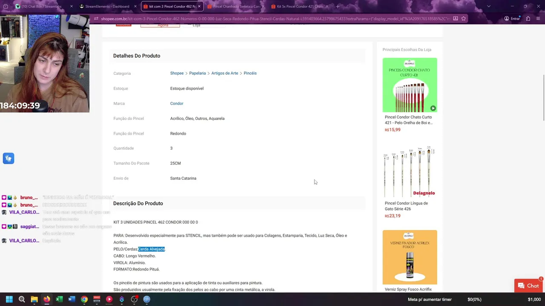Viewport: 545px width, 306px height.
Task: Click the 184:09:39 stream timer overlay
Action: (20, 106)
